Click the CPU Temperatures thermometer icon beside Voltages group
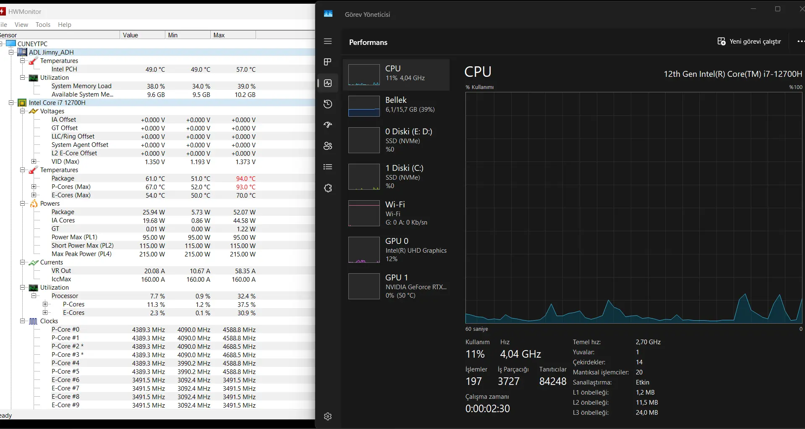 click(x=34, y=170)
